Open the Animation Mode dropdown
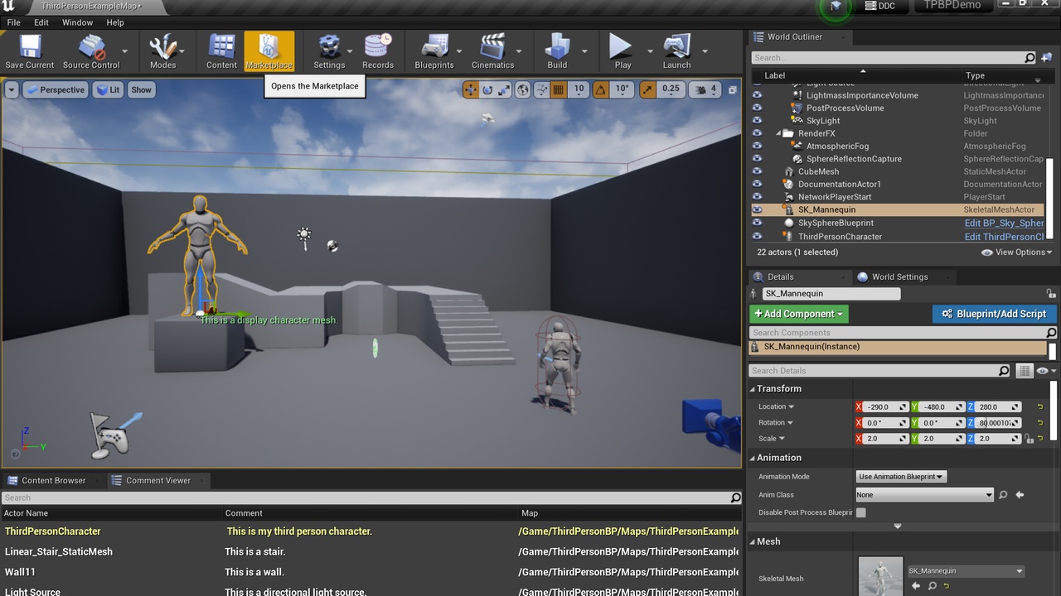Viewport: 1061px width, 596px height. (901, 477)
